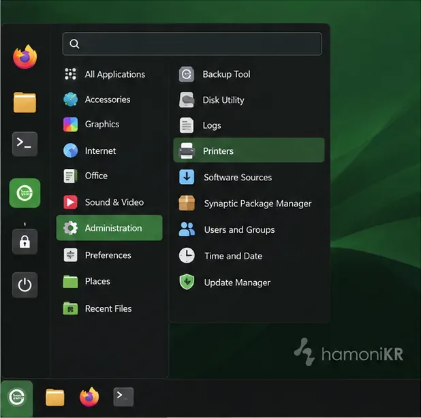Open terminal from the taskbar
This screenshot has height=418, width=421.
(x=123, y=397)
